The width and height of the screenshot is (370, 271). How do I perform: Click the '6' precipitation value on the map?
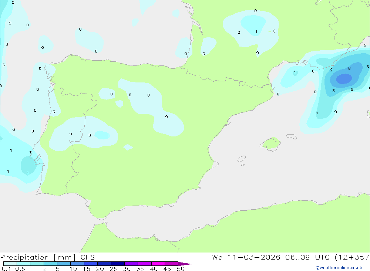pos(350,68)
